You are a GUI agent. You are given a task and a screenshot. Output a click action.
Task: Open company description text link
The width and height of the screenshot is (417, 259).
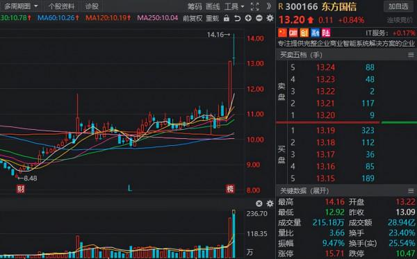click(x=346, y=43)
